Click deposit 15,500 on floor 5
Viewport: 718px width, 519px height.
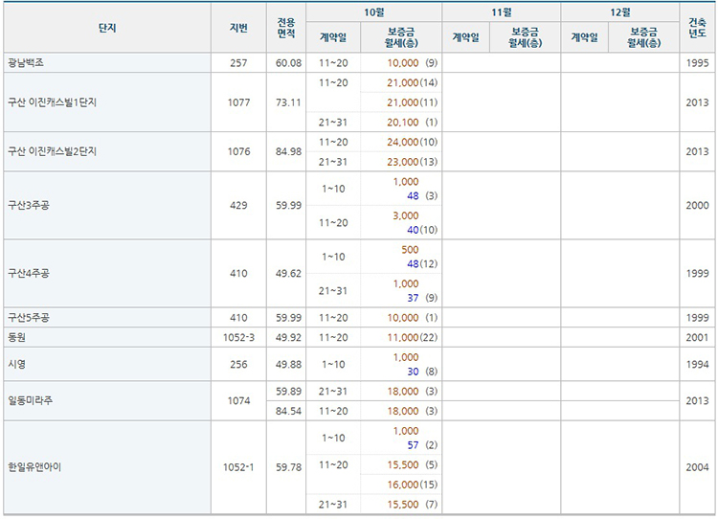pyautogui.click(x=403, y=465)
